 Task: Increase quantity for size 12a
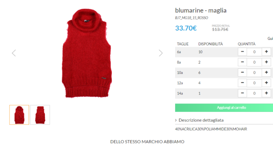266,83
